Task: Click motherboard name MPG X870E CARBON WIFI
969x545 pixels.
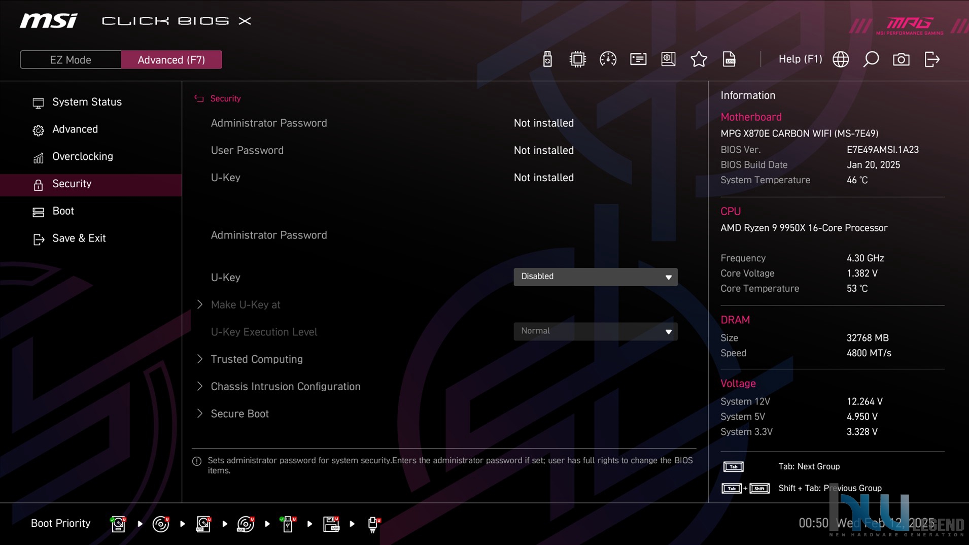Action: (799, 133)
